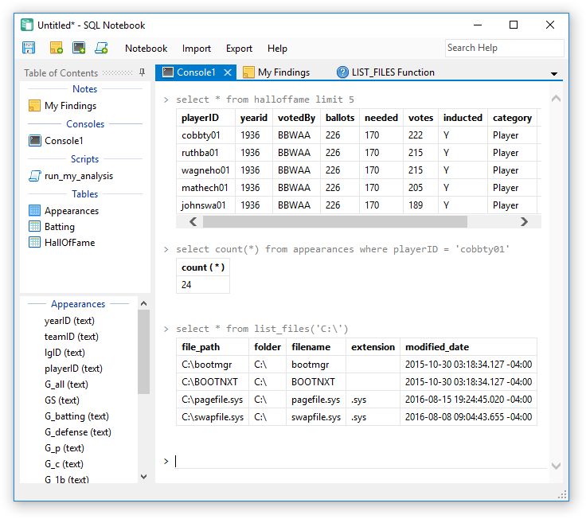Click the inducted column header
Screen dimensions: 586x519
coord(463,118)
